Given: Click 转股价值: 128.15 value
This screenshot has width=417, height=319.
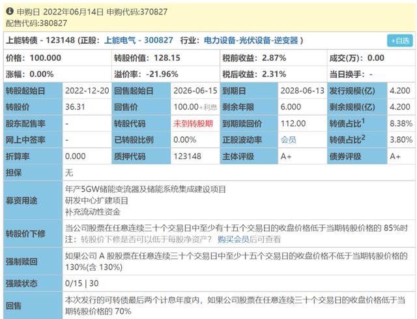Looking at the screenshot, I should pyautogui.click(x=147, y=58).
